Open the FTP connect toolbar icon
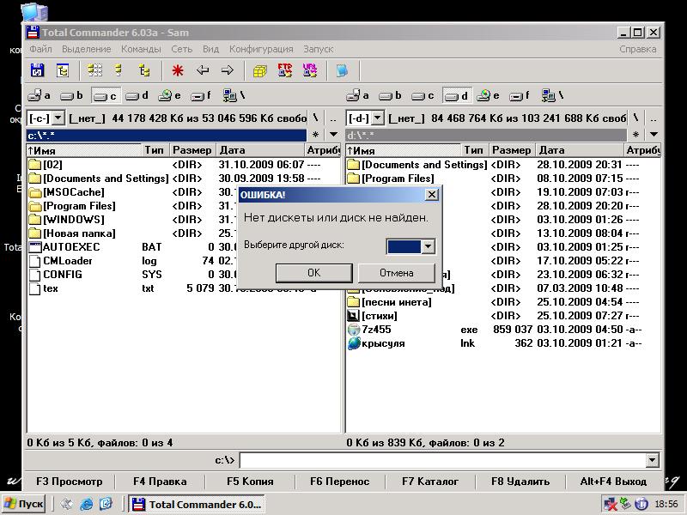The height and width of the screenshot is (515, 687). pyautogui.click(x=285, y=70)
